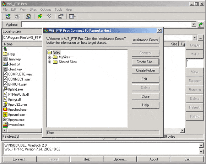
Task: Click the Connect toolbar icon
Action: (8, 16)
